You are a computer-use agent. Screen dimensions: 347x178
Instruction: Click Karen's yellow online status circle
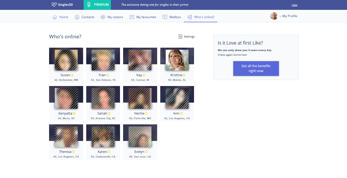point(109,152)
